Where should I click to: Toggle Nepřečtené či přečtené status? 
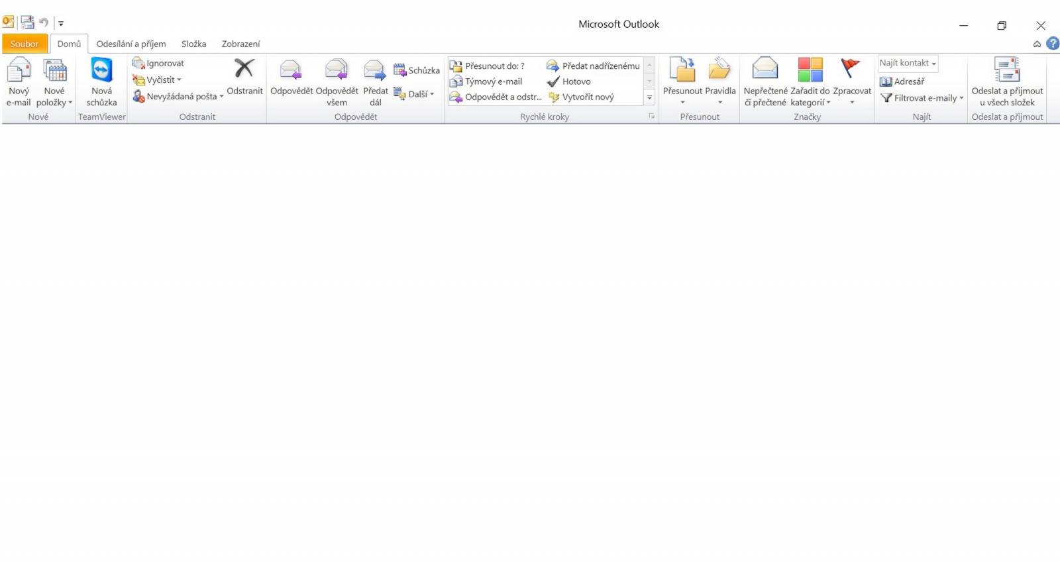pyautogui.click(x=765, y=82)
